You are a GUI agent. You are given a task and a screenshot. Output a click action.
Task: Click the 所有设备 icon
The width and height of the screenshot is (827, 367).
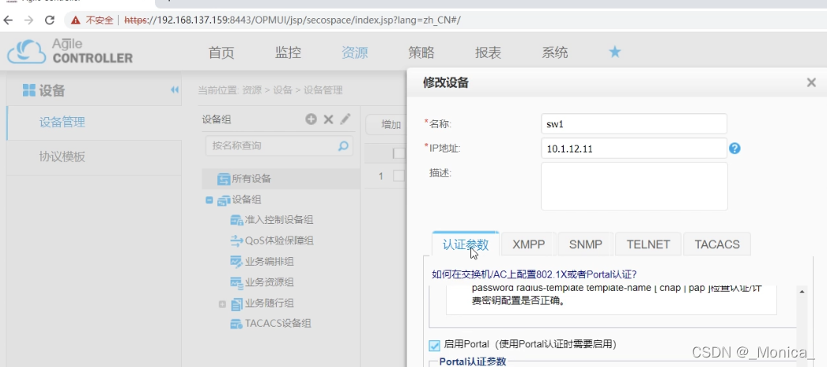pyautogui.click(x=224, y=179)
